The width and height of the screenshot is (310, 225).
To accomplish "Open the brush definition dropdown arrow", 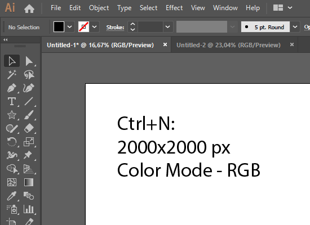I will (x=295, y=26).
